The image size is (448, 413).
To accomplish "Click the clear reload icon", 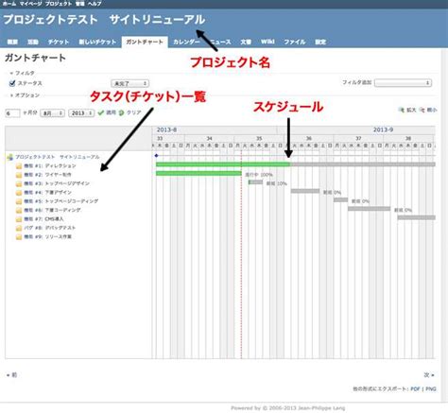I will point(121,112).
